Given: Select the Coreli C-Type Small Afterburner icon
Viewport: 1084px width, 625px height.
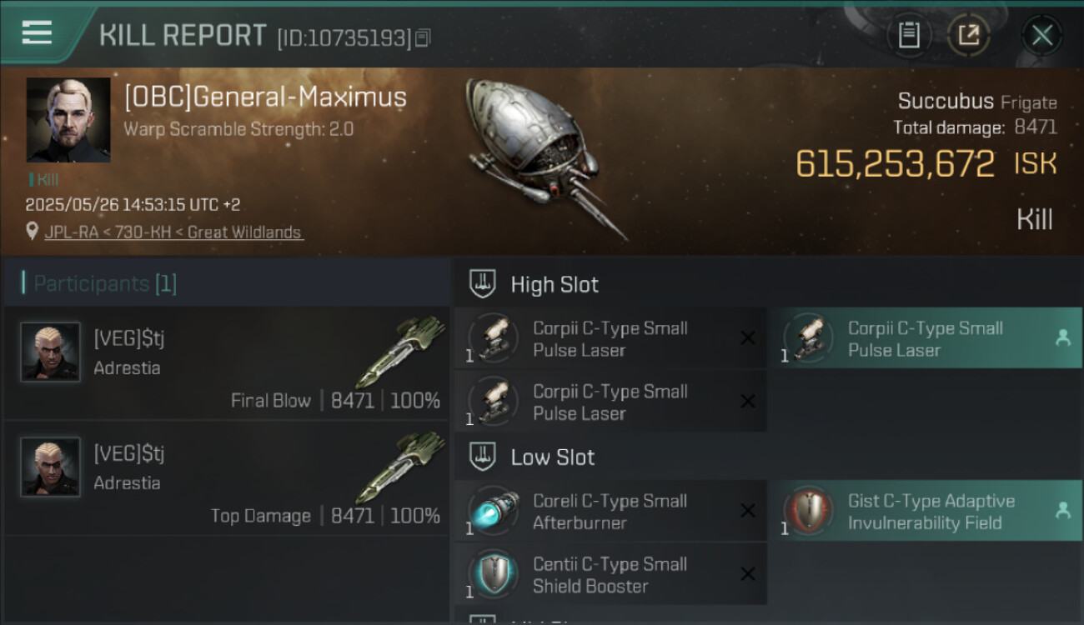Looking at the screenshot, I should coord(494,511).
